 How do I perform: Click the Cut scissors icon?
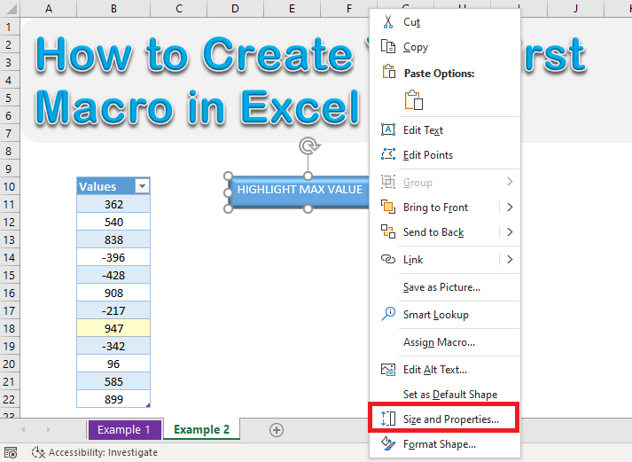[x=387, y=22]
